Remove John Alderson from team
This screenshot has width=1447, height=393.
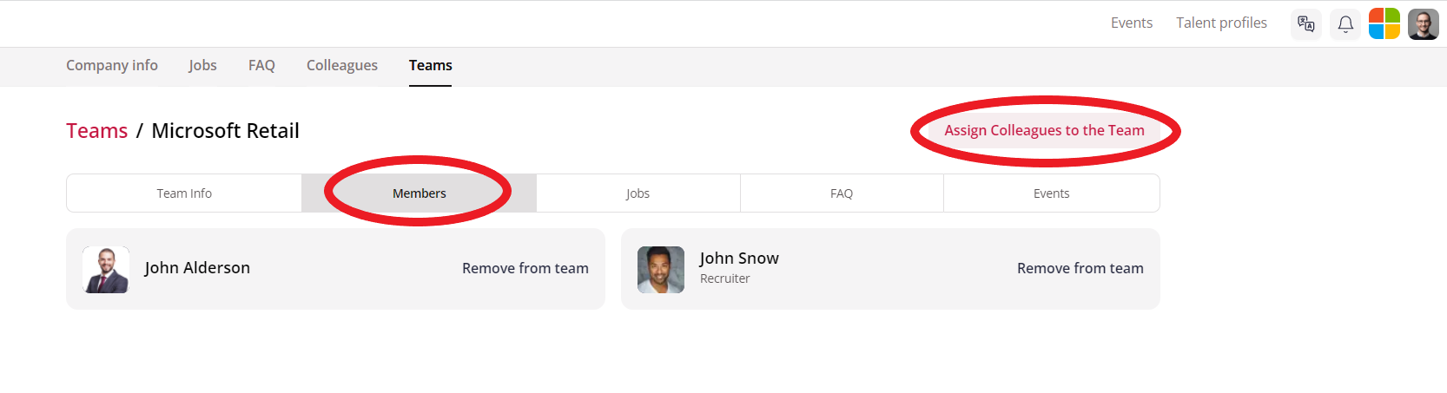pos(525,269)
